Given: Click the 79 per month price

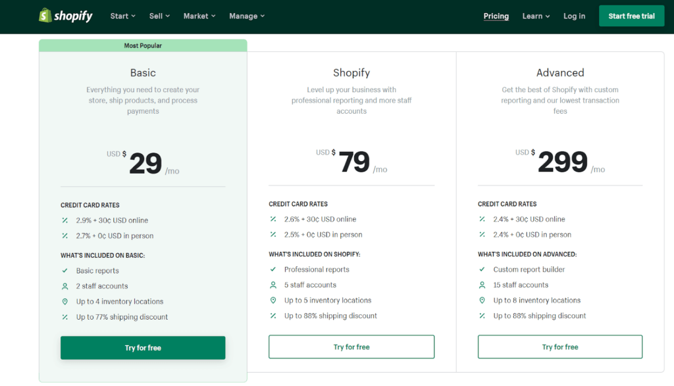Looking at the screenshot, I should click(x=351, y=162).
